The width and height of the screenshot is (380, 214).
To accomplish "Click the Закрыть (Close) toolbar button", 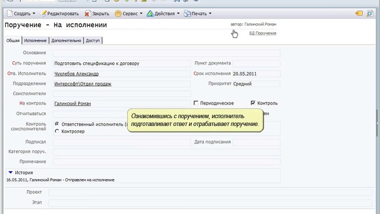I will (97, 14).
